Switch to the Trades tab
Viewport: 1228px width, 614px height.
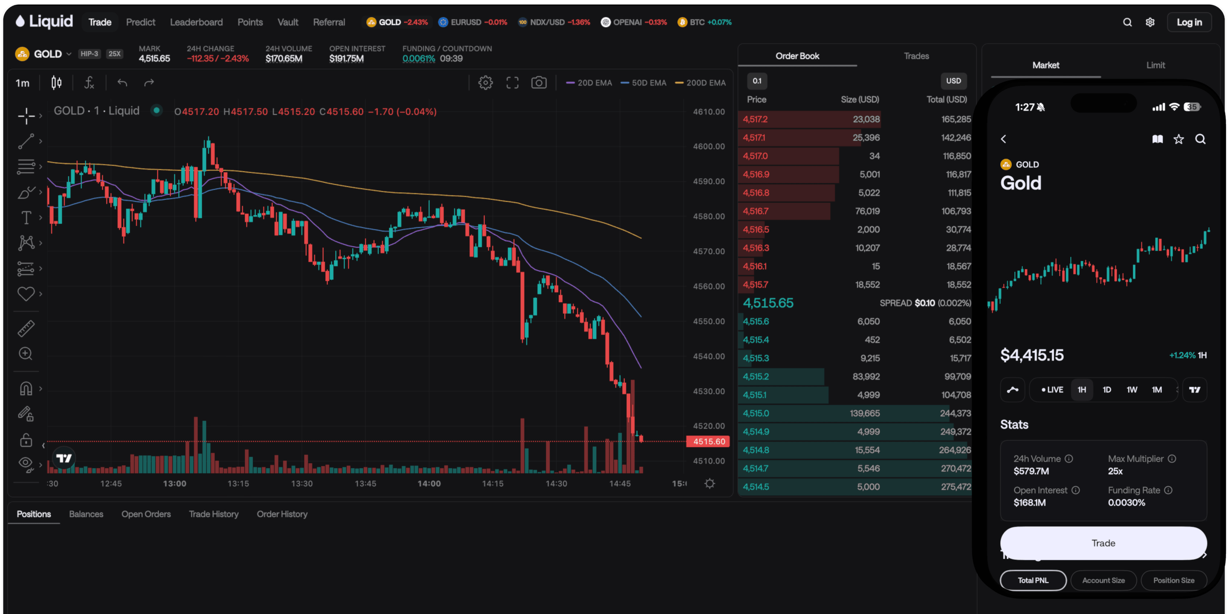[x=916, y=55]
